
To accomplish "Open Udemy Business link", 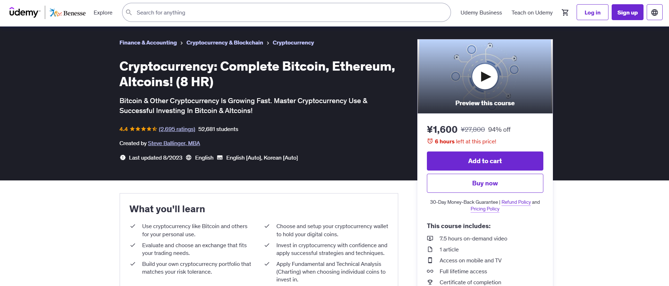I will [481, 13].
